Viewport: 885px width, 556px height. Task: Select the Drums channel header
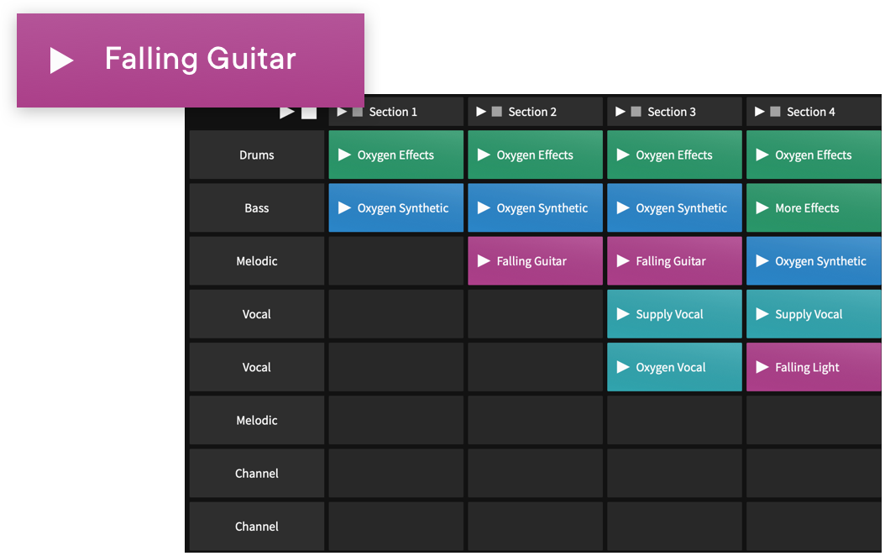click(x=256, y=155)
